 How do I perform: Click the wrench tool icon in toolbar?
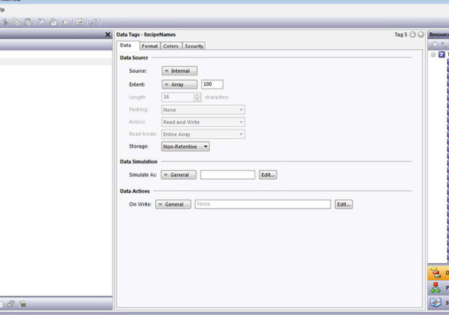(93, 22)
